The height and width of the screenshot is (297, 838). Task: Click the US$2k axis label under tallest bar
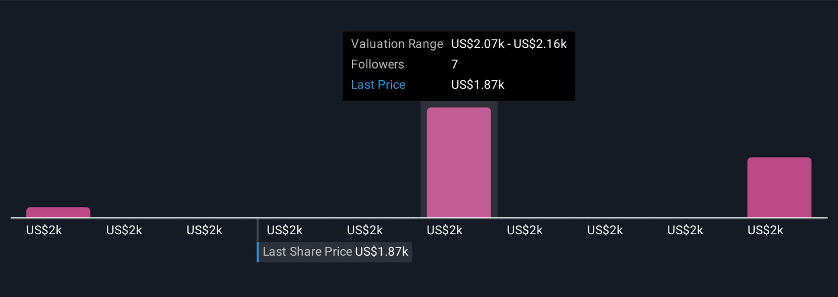click(x=445, y=230)
